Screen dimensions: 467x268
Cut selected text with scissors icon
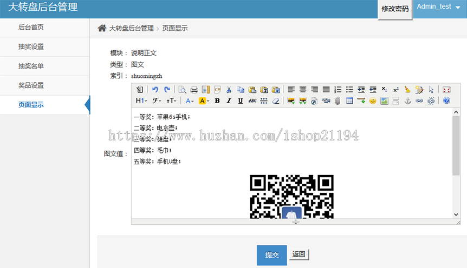pyautogui.click(x=229, y=90)
